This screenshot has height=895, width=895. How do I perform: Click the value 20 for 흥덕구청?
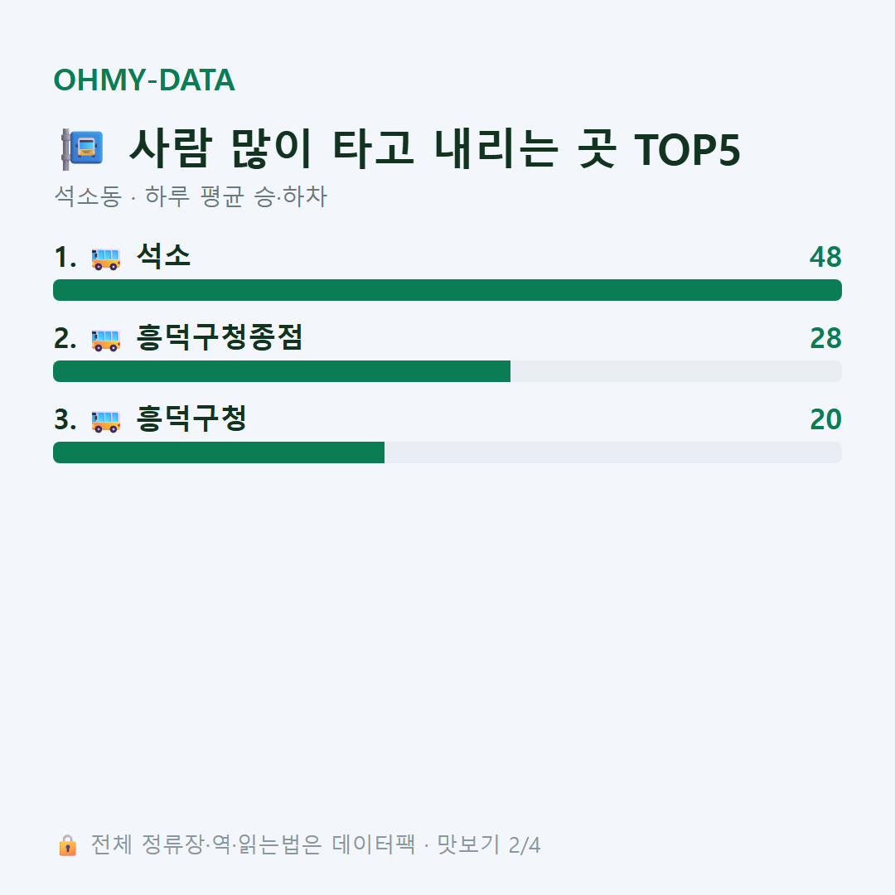pos(825,419)
